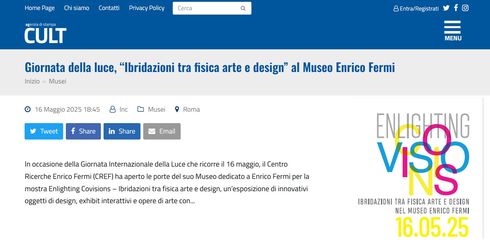490x245 pixels.
Task: Go to Chi siamo page
Action: pos(77,8)
